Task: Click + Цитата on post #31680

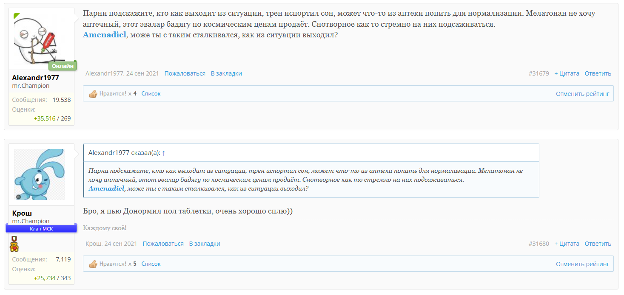Action: pyautogui.click(x=567, y=244)
